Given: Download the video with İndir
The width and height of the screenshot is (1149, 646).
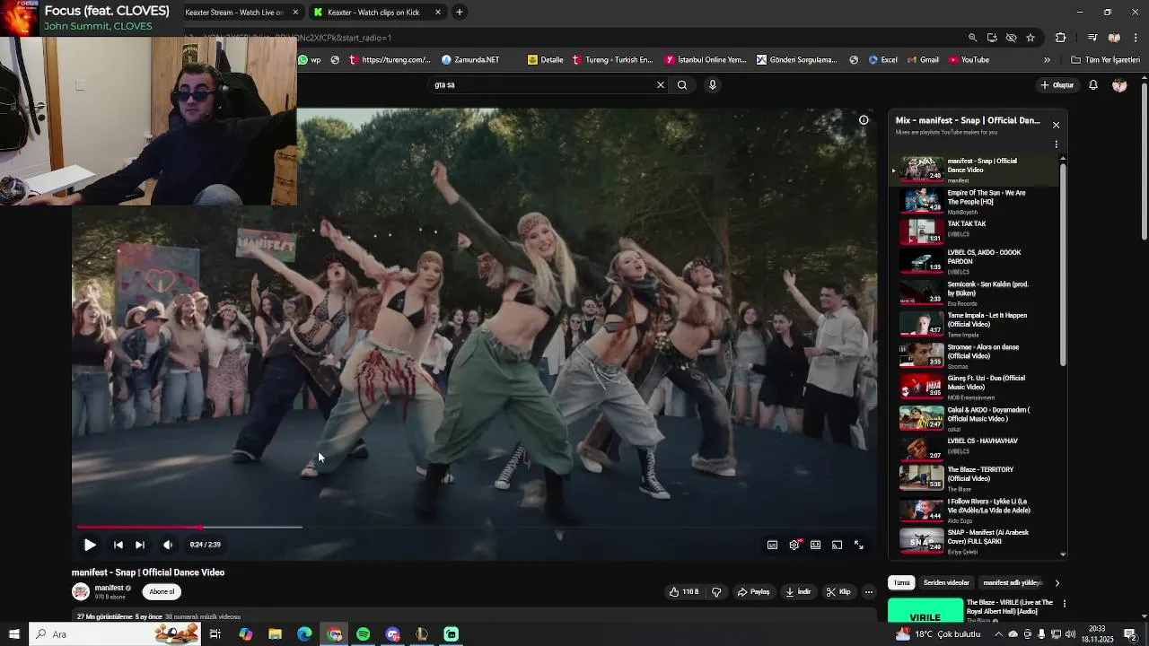Looking at the screenshot, I should (798, 592).
